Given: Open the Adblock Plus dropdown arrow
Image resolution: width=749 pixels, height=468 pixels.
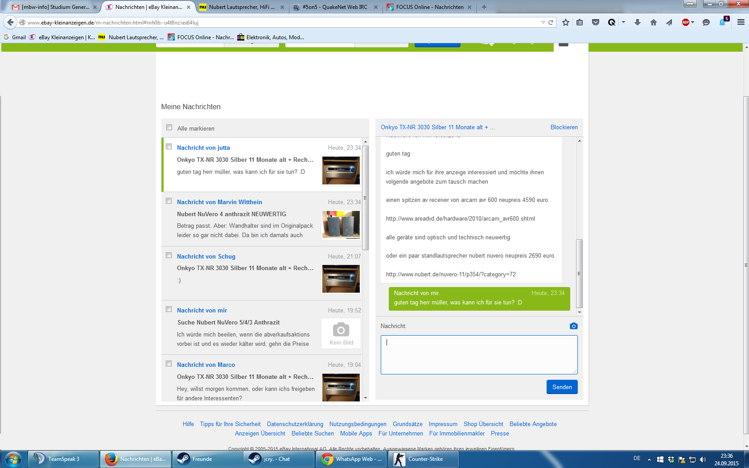Looking at the screenshot, I should click(x=693, y=22).
